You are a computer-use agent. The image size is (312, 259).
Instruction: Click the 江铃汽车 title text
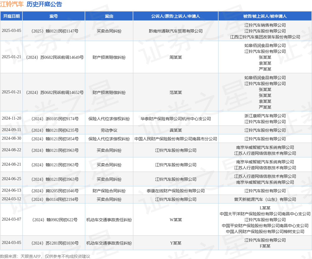[12, 4]
